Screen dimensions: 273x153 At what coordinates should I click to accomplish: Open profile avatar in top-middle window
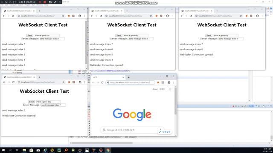pos(168,16)
